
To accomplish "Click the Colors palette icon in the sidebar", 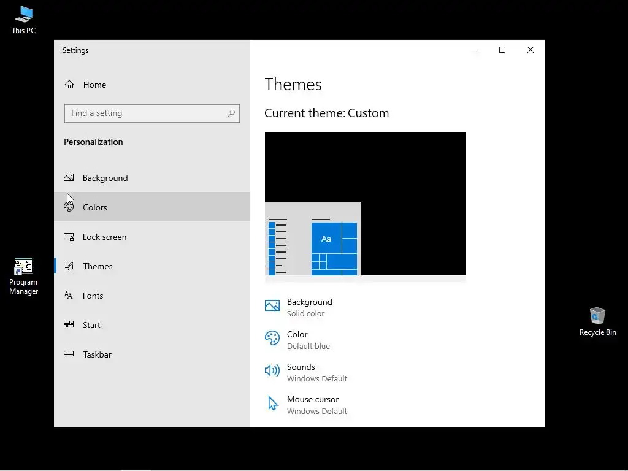I will [69, 207].
